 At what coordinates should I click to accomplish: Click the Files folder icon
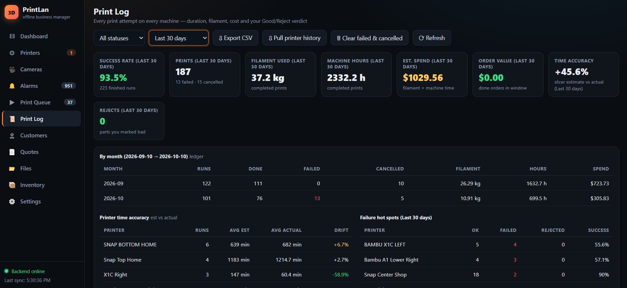tap(12, 168)
